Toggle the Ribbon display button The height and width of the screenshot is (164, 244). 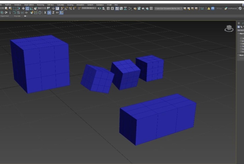[117, 9]
